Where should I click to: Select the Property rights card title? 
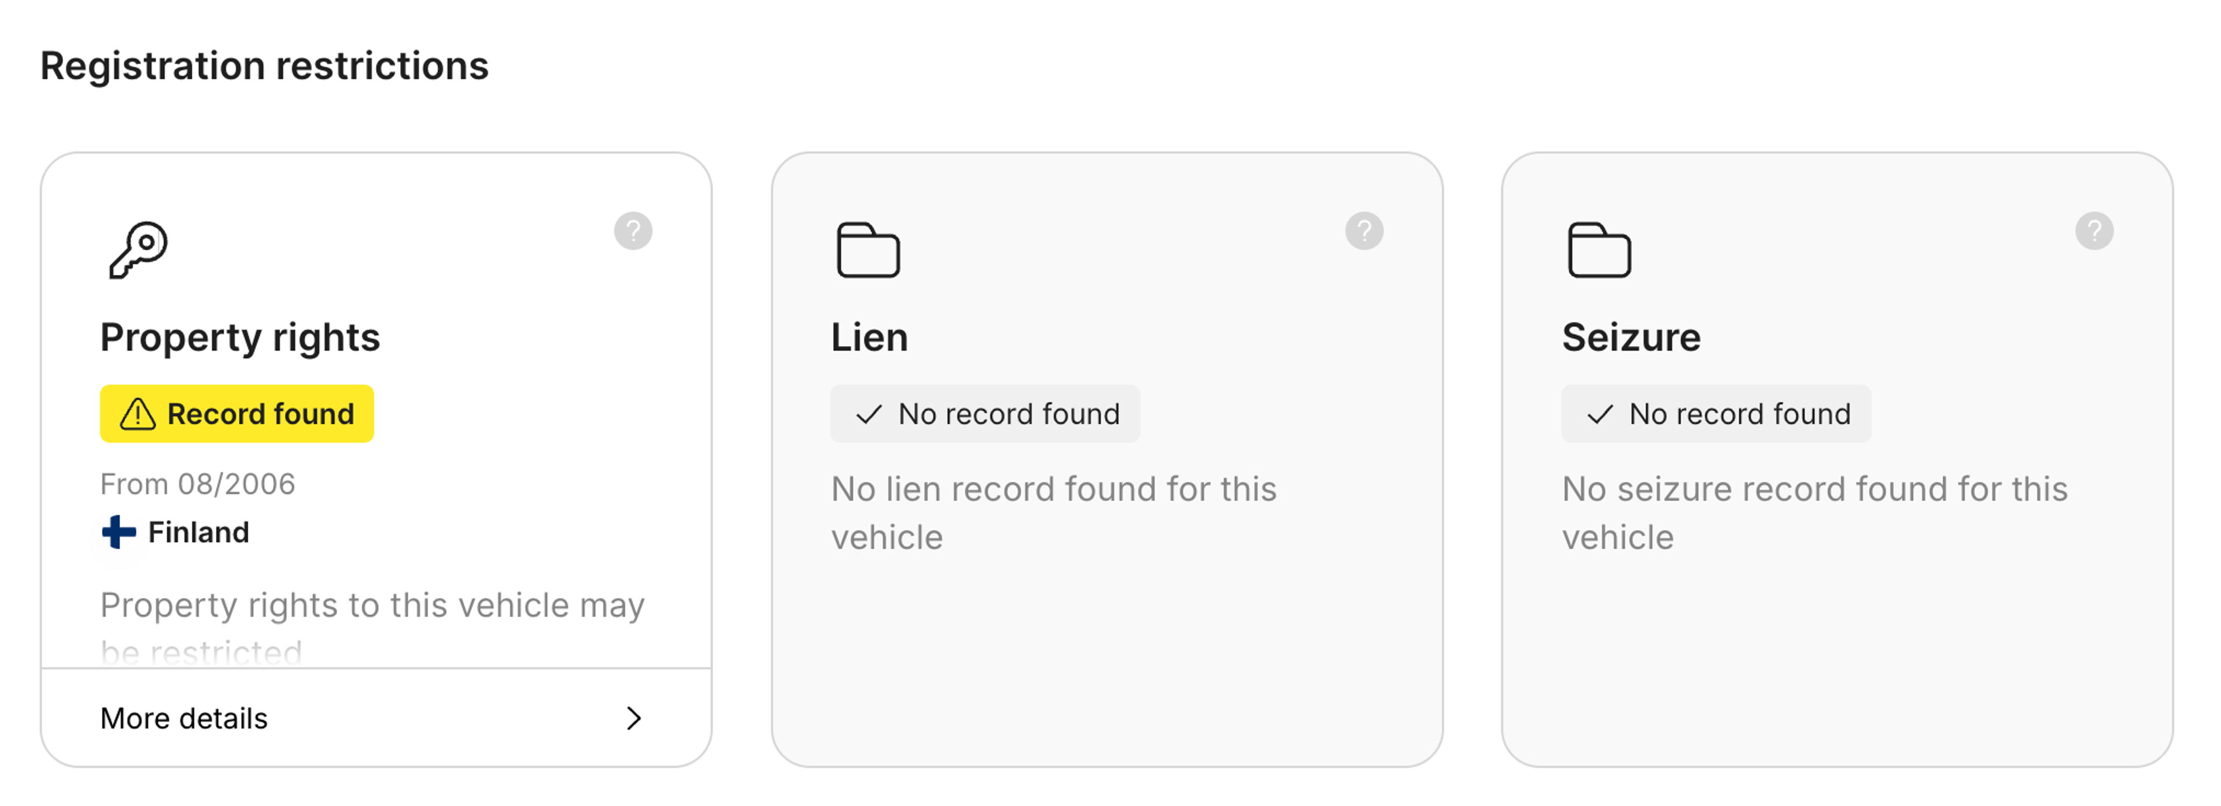click(239, 337)
